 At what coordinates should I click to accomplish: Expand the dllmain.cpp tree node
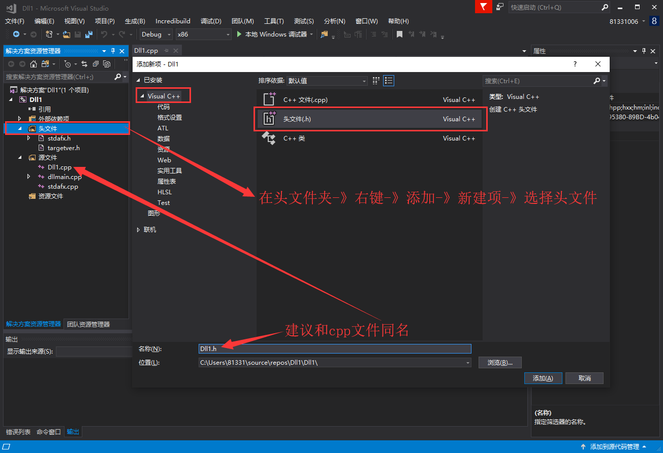click(x=28, y=177)
